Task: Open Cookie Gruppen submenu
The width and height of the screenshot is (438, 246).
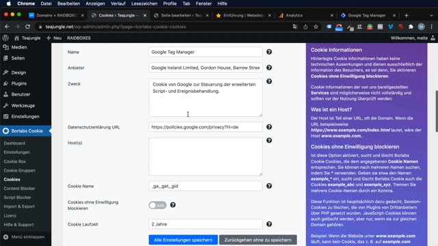Action: [x=20, y=170]
